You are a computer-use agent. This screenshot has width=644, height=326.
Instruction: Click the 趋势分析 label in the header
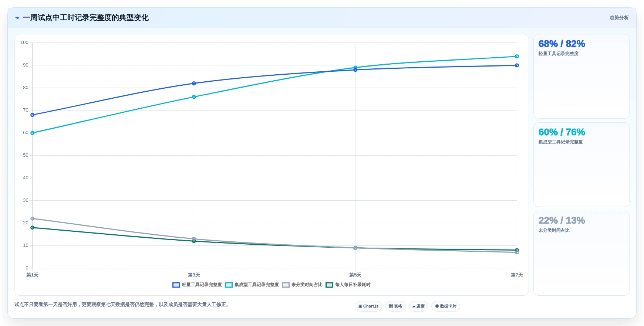[x=619, y=18]
